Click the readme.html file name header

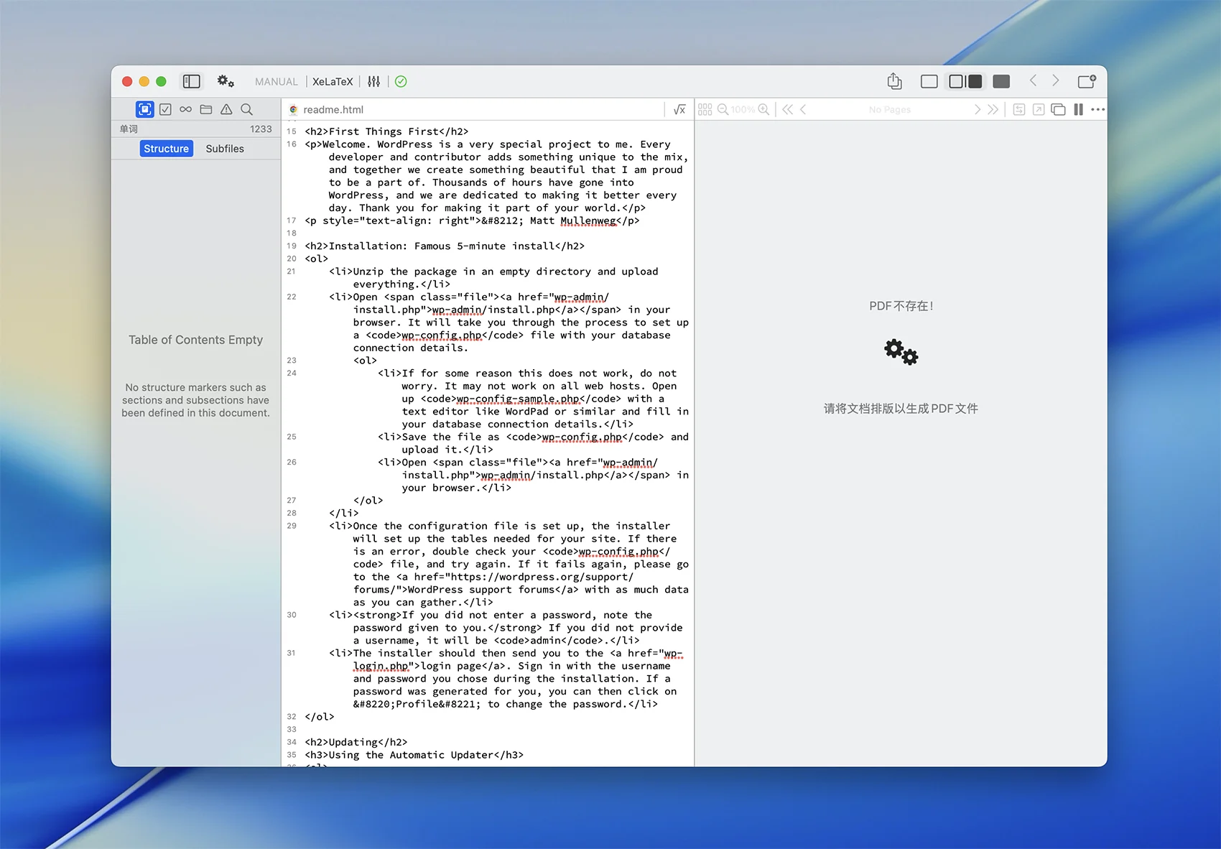point(333,110)
